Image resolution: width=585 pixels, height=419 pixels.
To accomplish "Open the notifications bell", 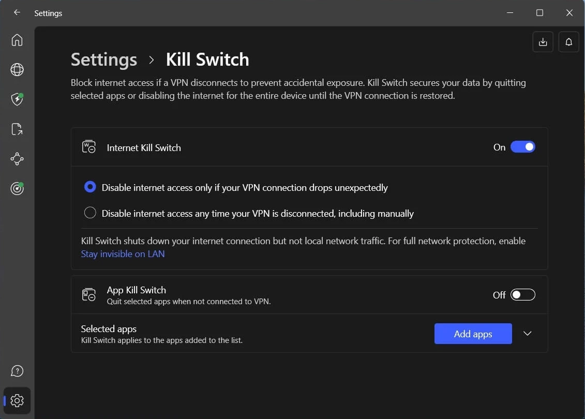I will [568, 42].
